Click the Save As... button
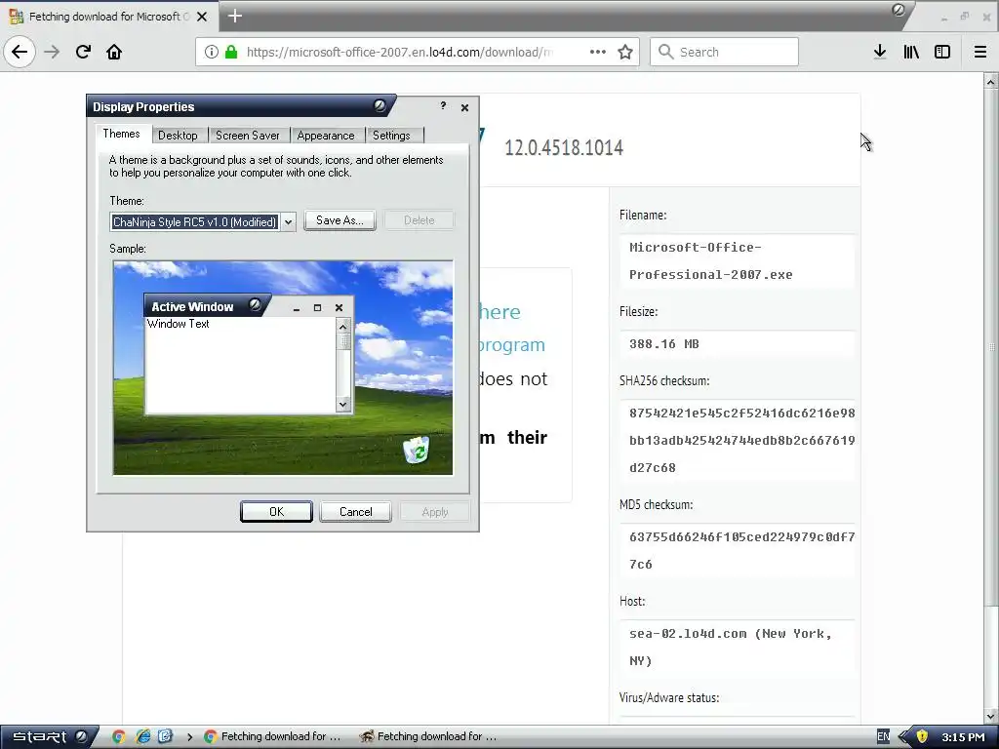The height and width of the screenshot is (749, 999). coord(340,220)
